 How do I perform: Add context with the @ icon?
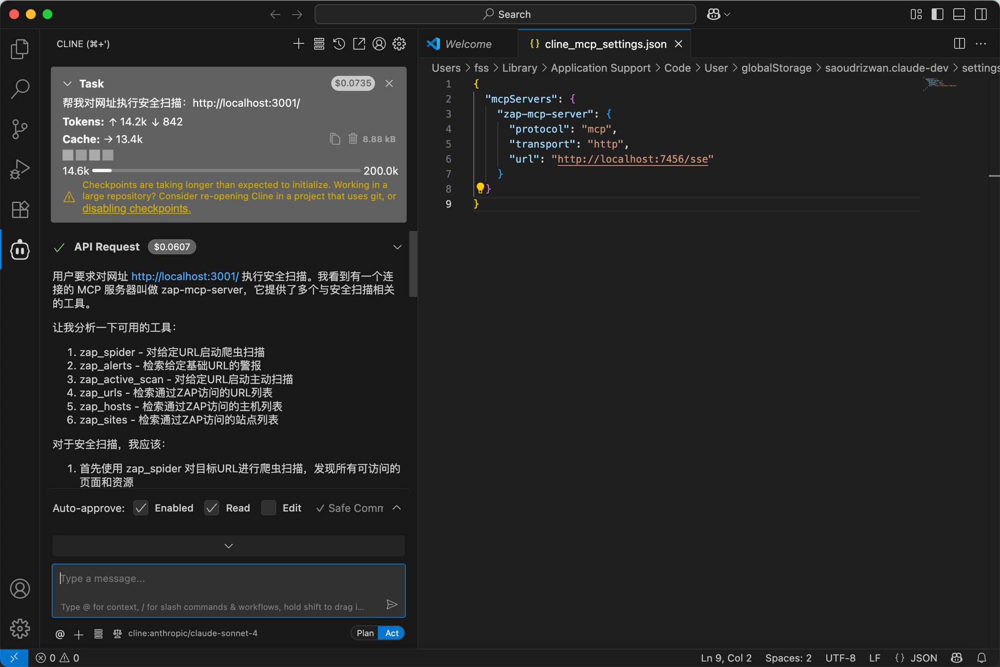pyautogui.click(x=60, y=634)
